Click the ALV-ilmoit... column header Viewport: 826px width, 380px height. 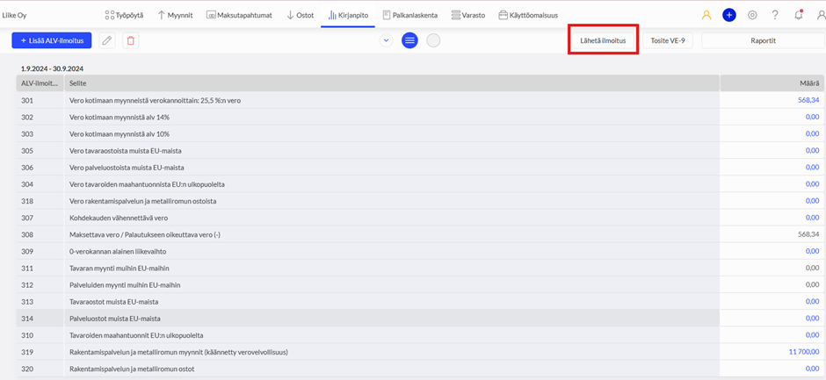click(40, 83)
